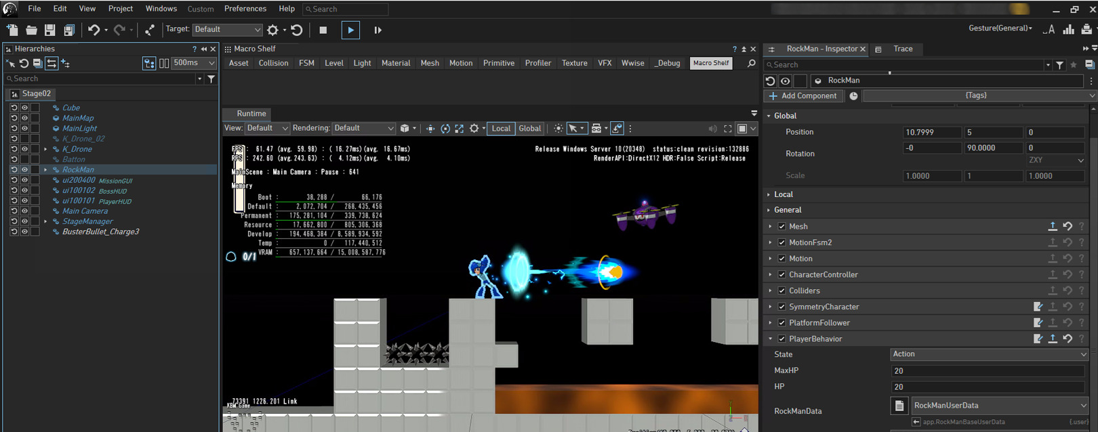Screen dimensions: 1098x432
Task: Click the statistics bar chart icon
Action: tap(1068, 29)
